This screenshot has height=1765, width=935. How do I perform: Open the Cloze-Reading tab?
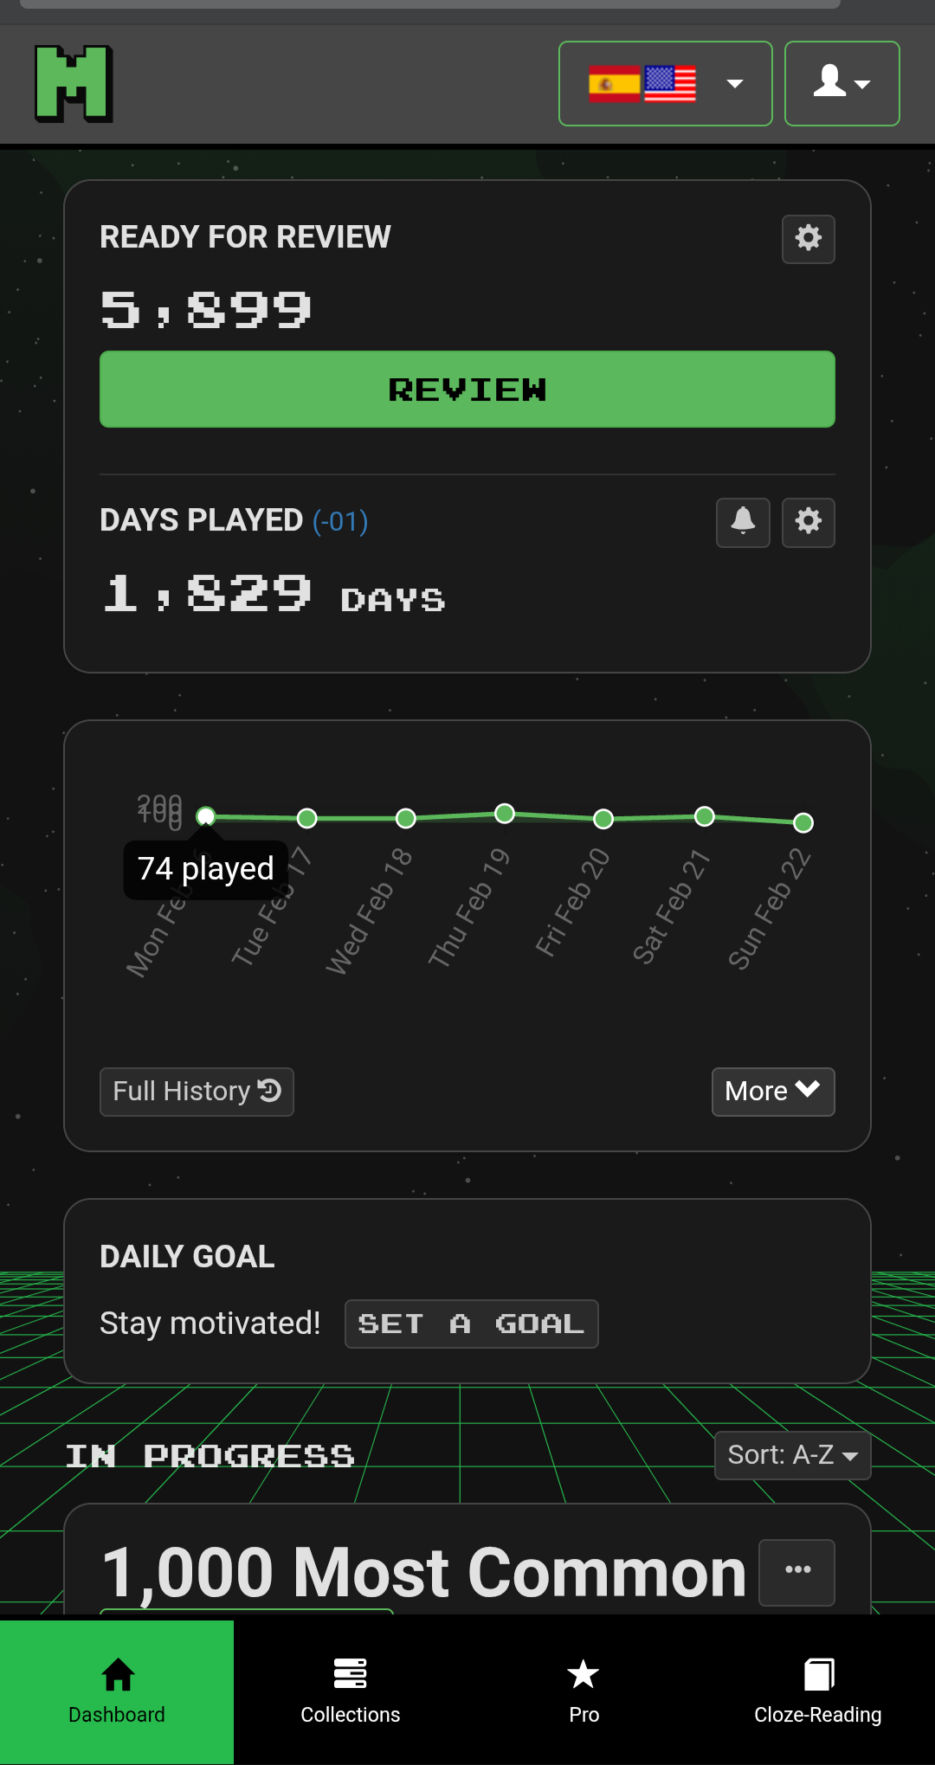tap(818, 1691)
